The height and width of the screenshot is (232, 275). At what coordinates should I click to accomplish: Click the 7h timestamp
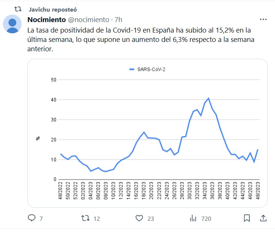tap(118, 19)
